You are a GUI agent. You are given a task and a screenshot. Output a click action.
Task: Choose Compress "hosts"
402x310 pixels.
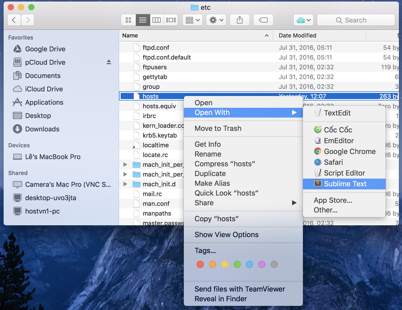coord(243,164)
